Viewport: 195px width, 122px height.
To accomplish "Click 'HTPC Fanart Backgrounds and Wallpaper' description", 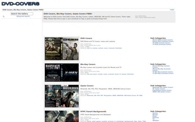I will [x=96, y=115].
